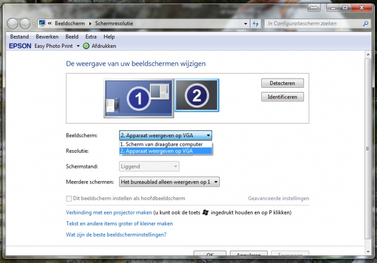Open the Beeldscherm combo box
377x263 pixels.
(x=165, y=136)
